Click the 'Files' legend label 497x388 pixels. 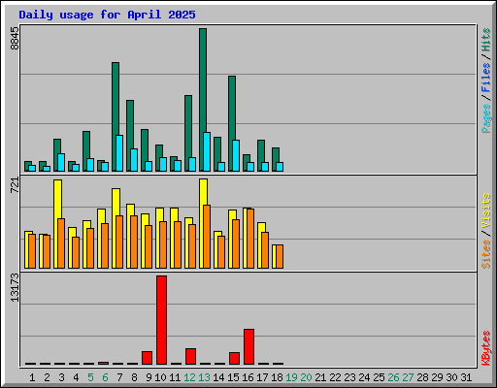pyautogui.click(x=486, y=77)
